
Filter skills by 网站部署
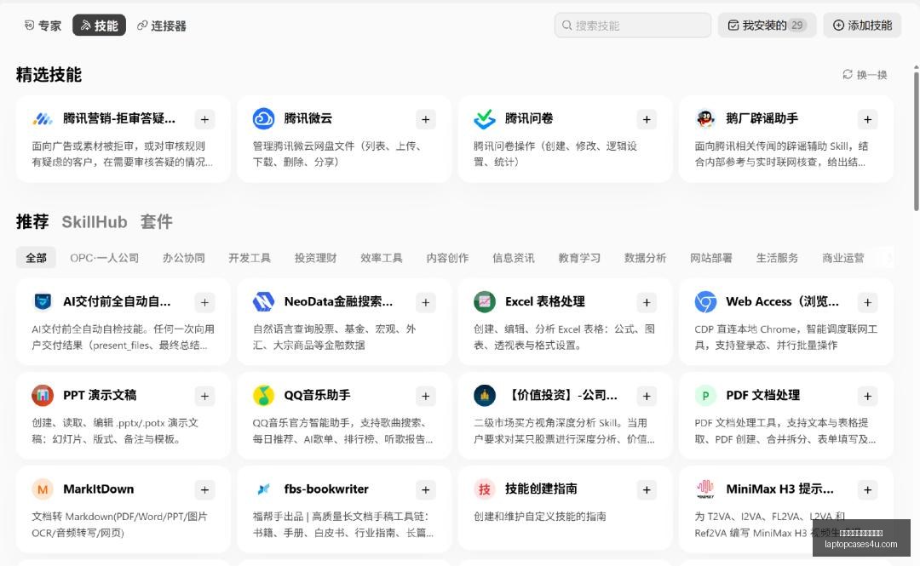click(711, 258)
